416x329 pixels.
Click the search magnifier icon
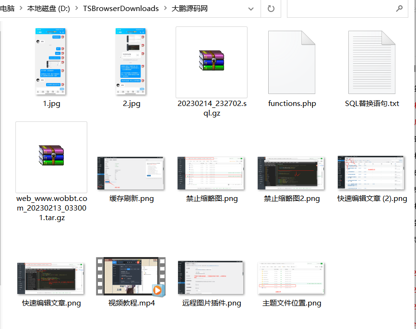click(x=400, y=9)
